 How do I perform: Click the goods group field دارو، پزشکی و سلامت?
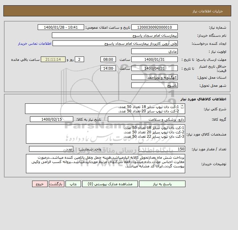click(146, 119)
